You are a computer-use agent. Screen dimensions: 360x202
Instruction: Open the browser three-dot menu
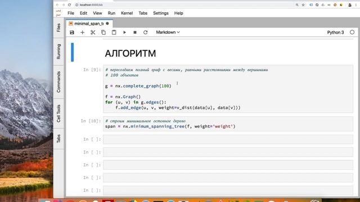click(x=356, y=5)
